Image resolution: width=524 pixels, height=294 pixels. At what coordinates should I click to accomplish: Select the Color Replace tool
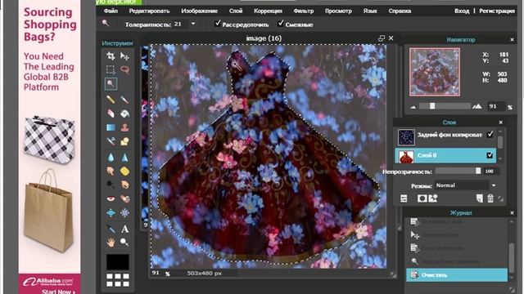(111, 141)
